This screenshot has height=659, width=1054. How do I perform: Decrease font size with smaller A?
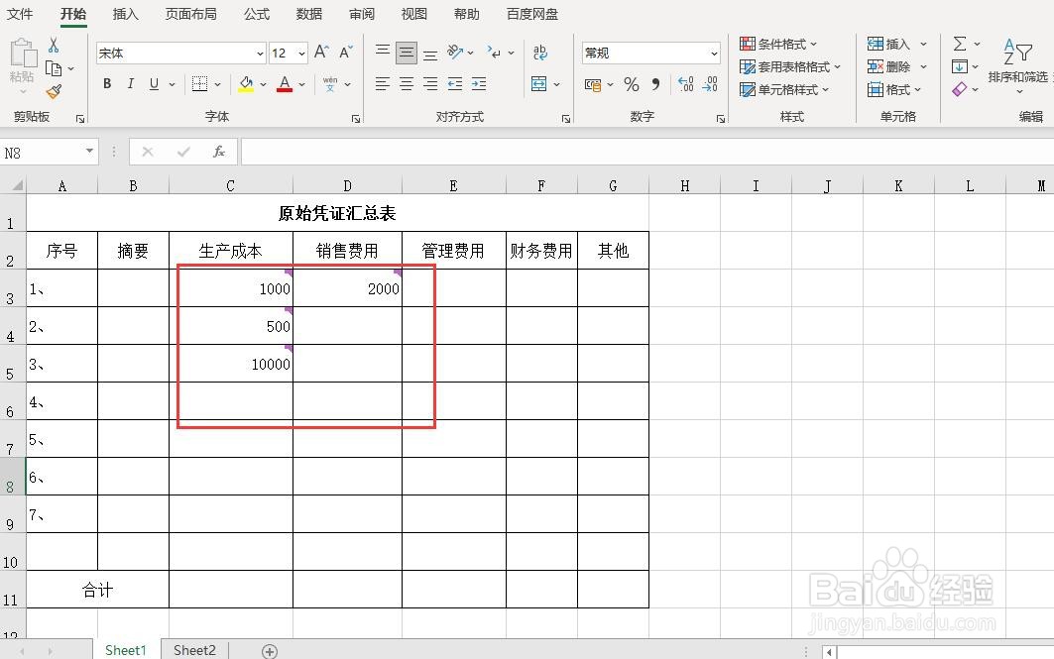click(x=346, y=52)
